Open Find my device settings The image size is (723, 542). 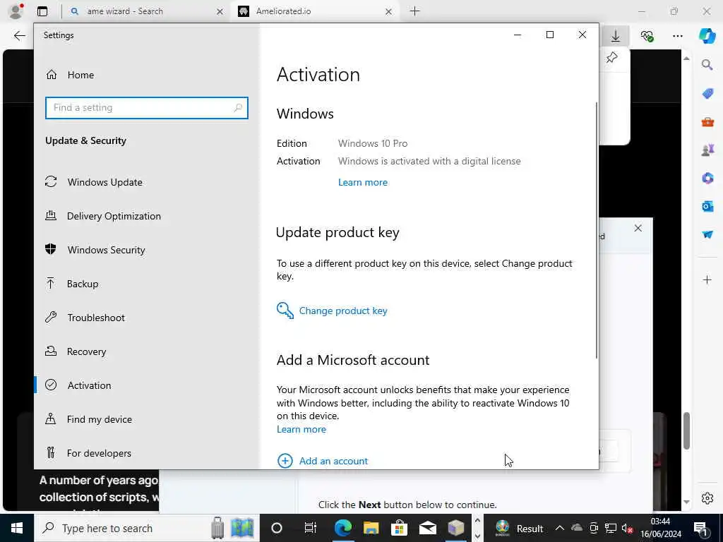(x=88, y=419)
